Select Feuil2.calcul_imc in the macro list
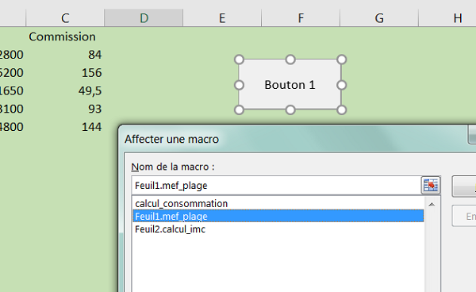Viewport: 476px width, 292px height. coord(278,229)
